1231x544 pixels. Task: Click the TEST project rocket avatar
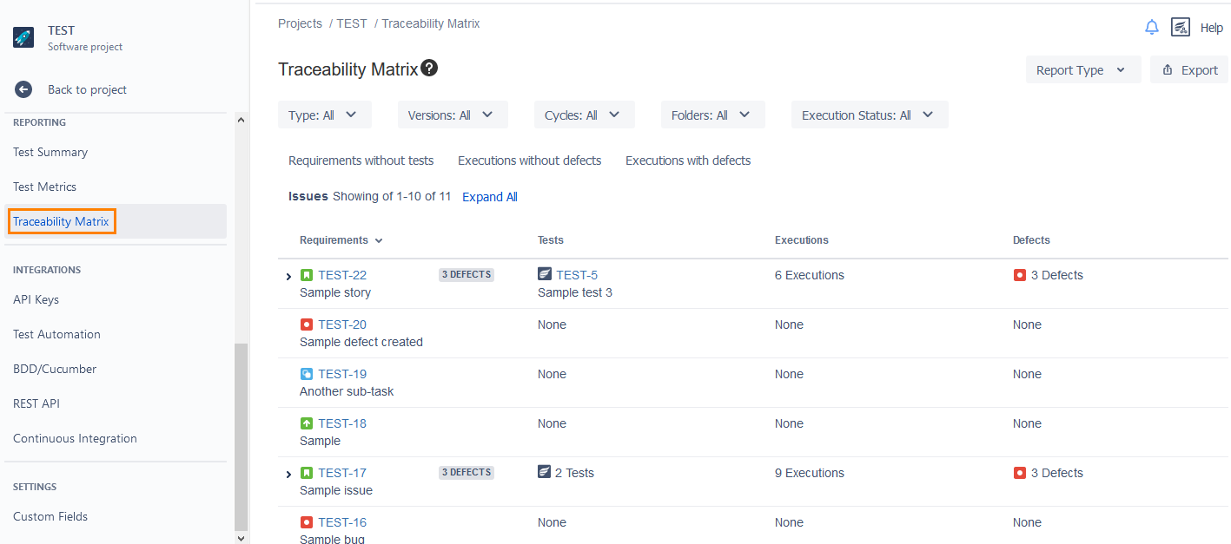[x=23, y=37]
